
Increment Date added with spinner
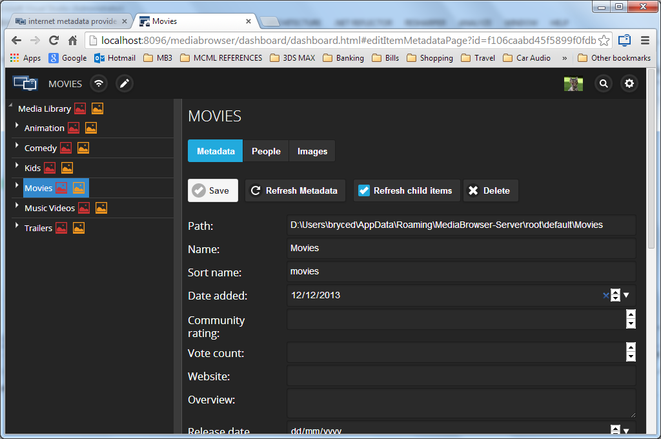pyautogui.click(x=615, y=292)
